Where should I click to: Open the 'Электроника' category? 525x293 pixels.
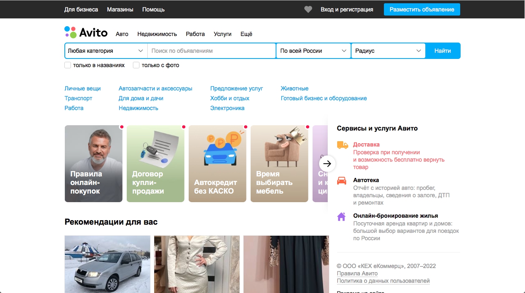(227, 108)
